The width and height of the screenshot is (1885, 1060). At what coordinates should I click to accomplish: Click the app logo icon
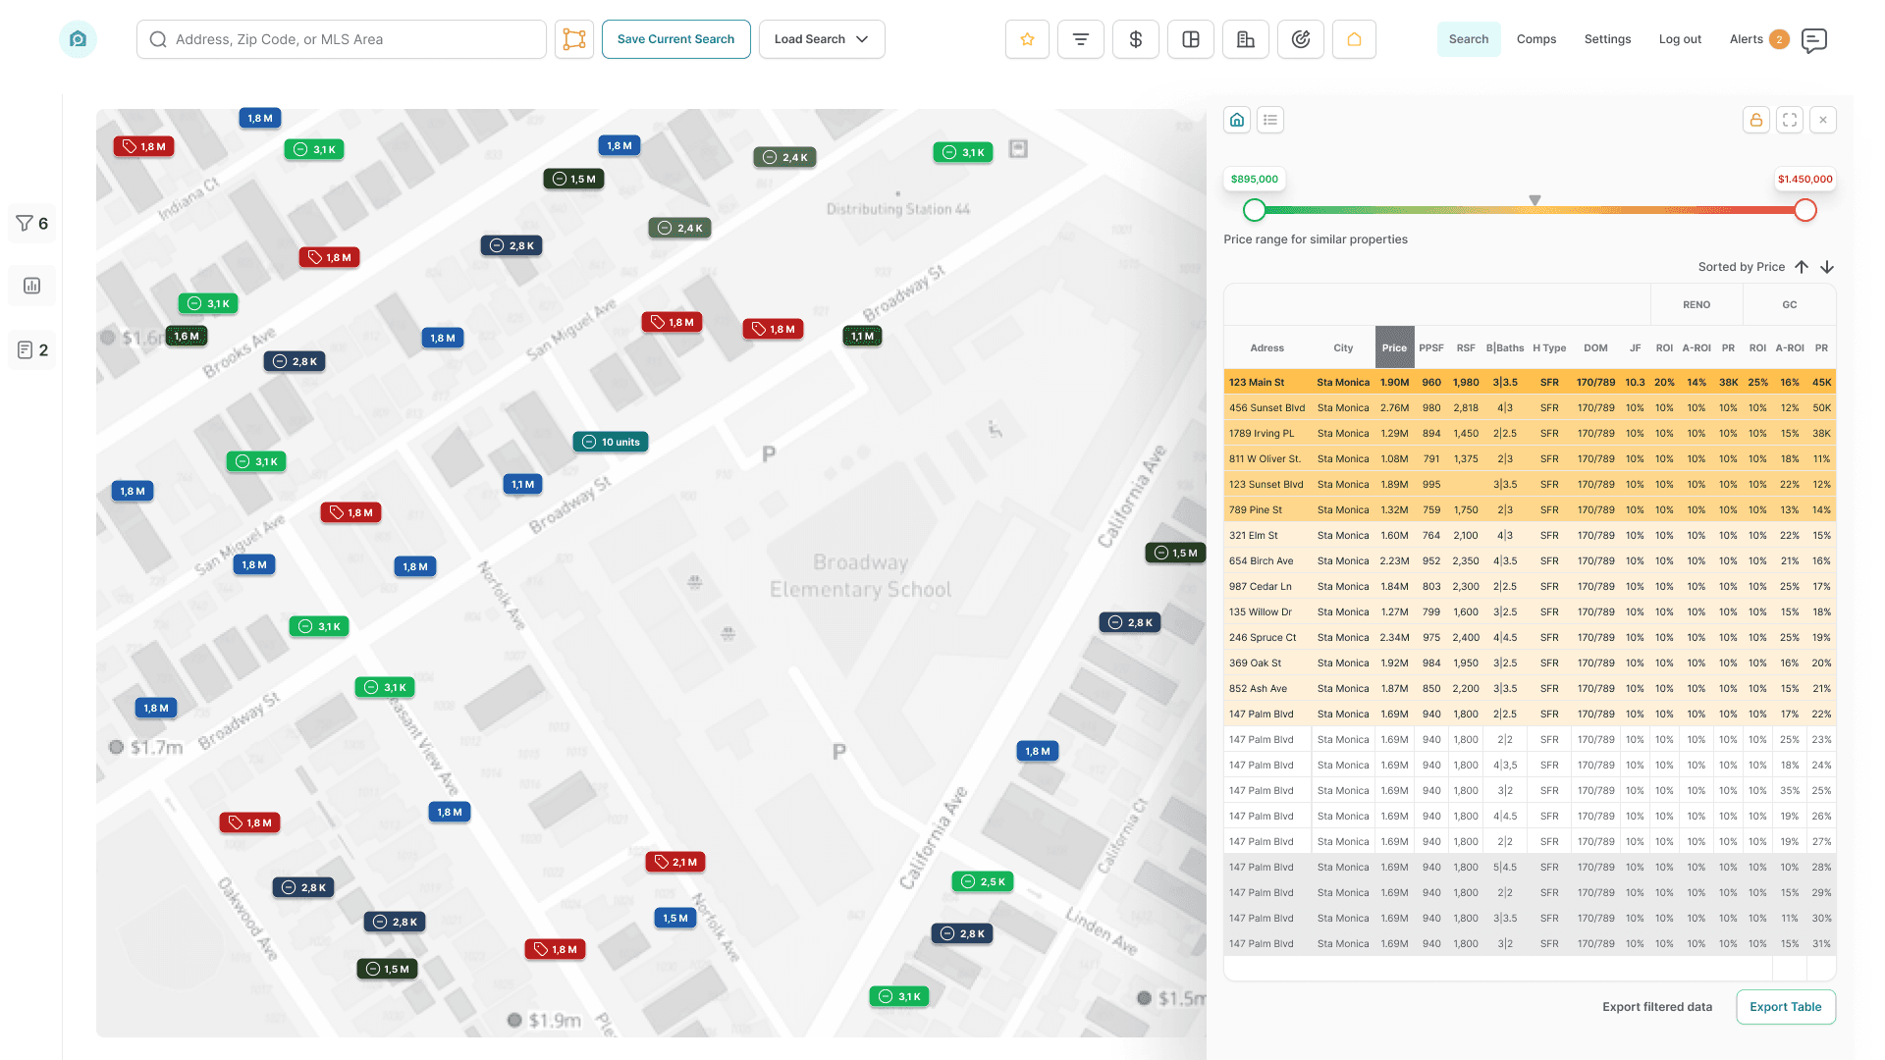click(x=79, y=39)
